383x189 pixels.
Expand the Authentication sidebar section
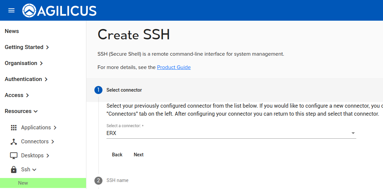point(26,79)
